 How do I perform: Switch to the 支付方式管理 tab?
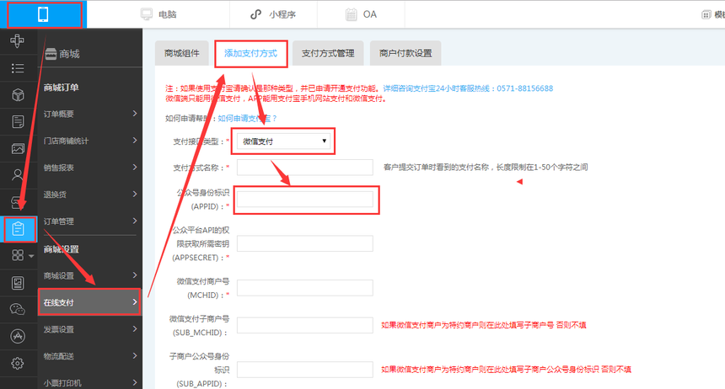(328, 53)
